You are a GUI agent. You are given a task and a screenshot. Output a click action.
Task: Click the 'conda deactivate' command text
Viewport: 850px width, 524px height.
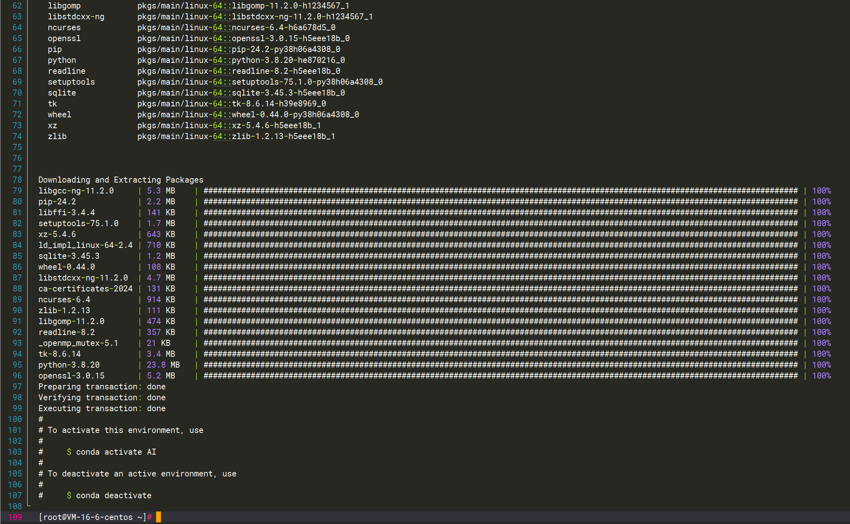tap(114, 495)
